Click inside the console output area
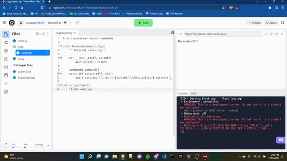This screenshot has height=161, width=287. pyautogui.click(x=231, y=123)
